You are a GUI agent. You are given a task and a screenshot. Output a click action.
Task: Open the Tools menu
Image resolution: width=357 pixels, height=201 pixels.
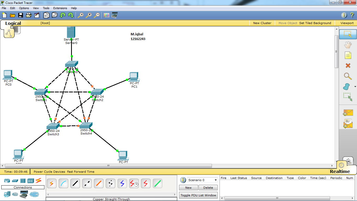(46, 8)
